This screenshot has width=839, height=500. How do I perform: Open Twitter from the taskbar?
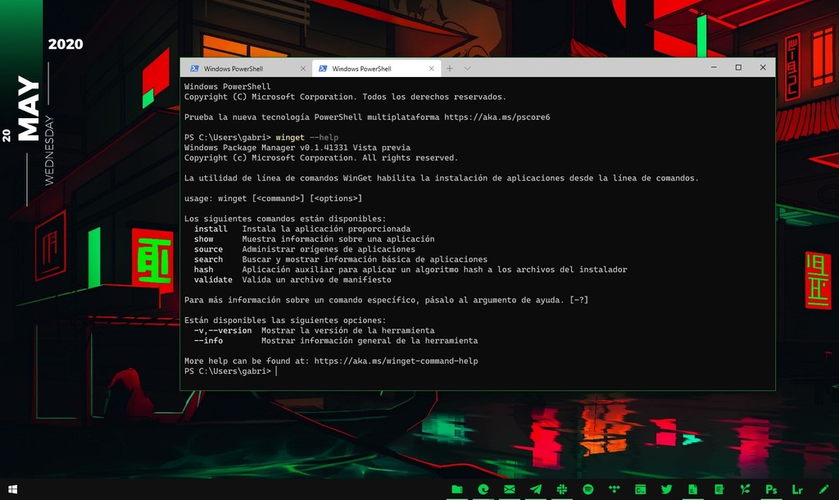pos(666,488)
